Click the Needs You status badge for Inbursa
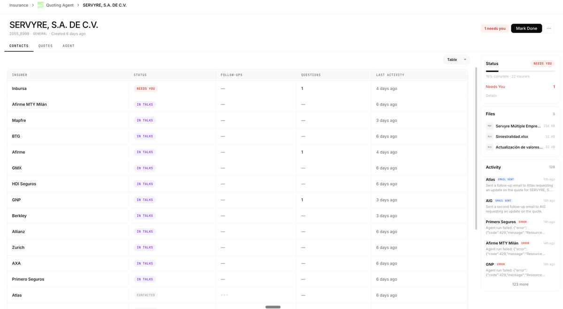The image size is (563, 309). click(x=146, y=89)
